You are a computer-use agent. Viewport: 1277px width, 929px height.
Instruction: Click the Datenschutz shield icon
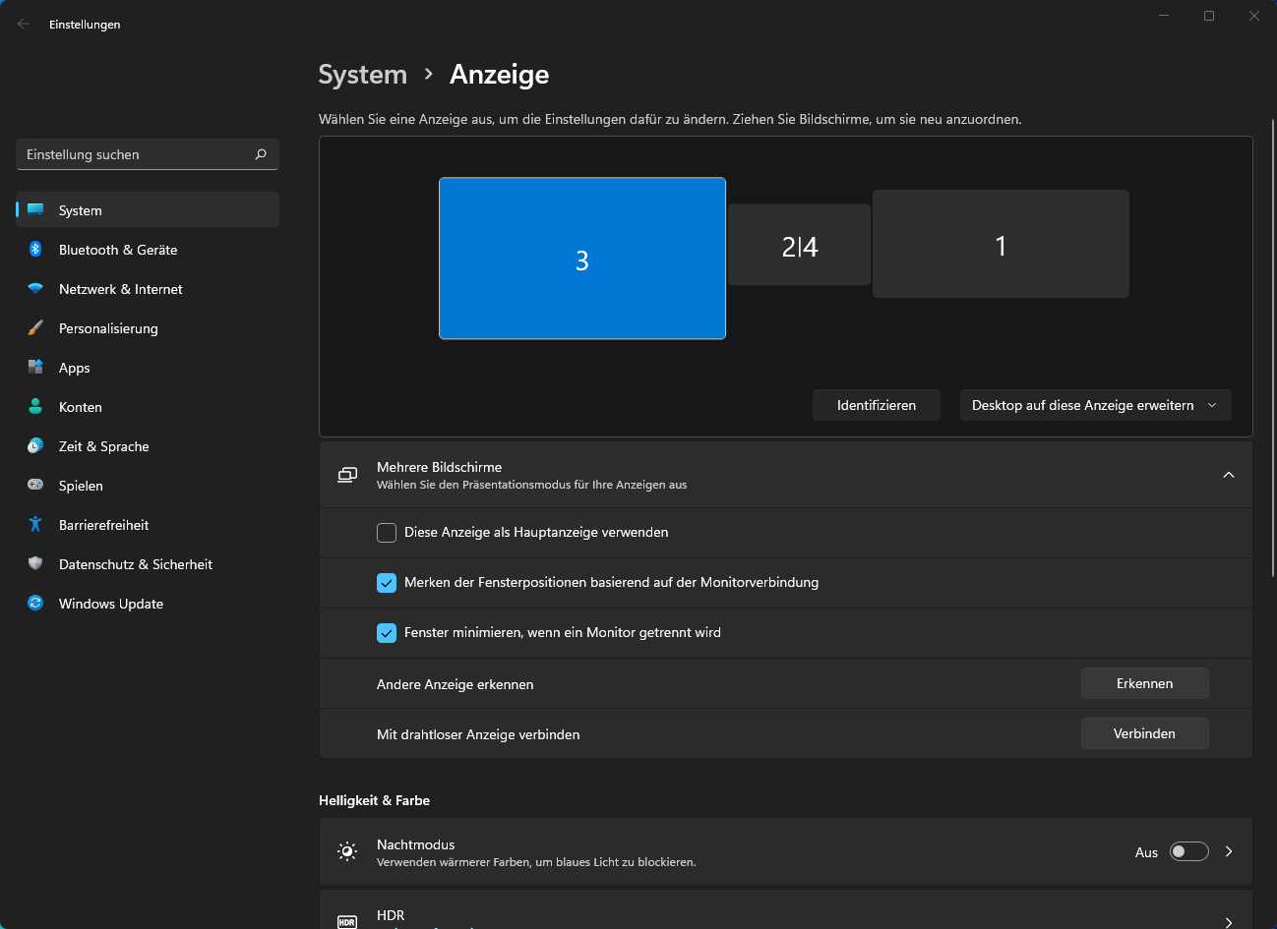pos(35,563)
